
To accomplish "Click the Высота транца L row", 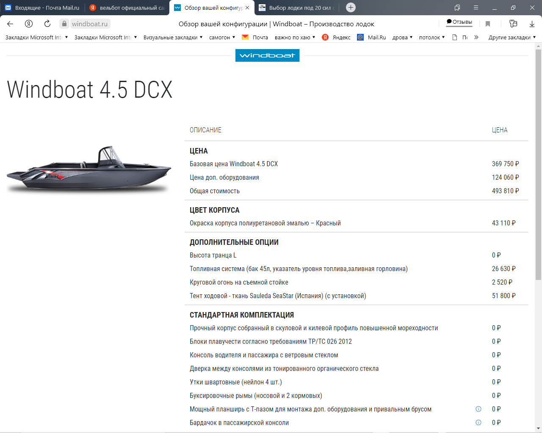I will tap(357, 255).
